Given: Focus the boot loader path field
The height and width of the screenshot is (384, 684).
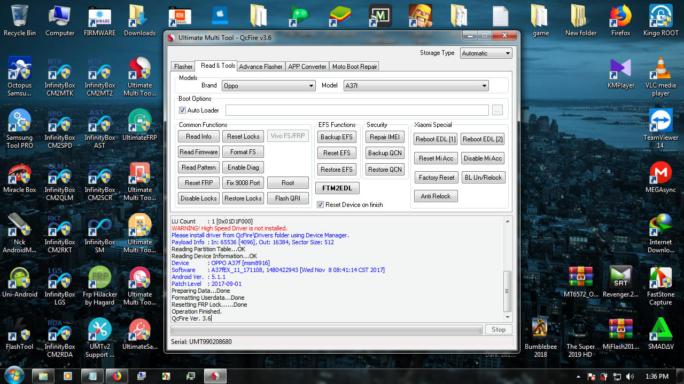Looking at the screenshot, I should (357, 110).
